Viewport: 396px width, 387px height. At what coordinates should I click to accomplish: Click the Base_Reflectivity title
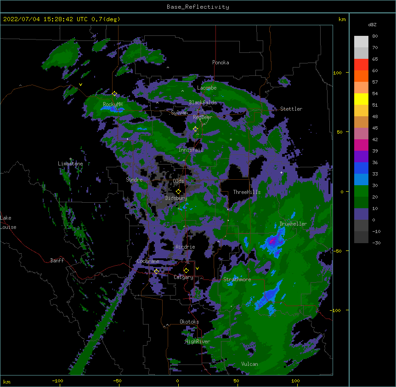click(x=198, y=7)
